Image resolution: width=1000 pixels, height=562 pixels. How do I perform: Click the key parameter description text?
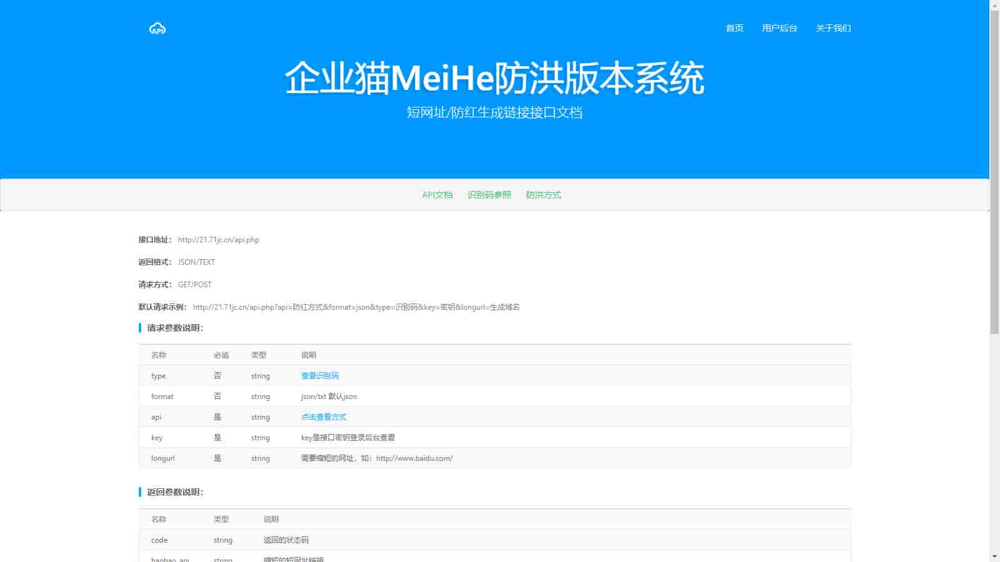click(x=347, y=438)
